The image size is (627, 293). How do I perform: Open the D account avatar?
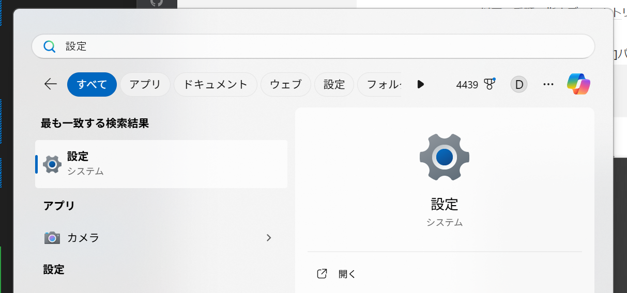click(519, 84)
